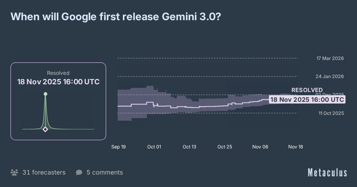This screenshot has height=187, width=357.
Task: Select the Sep 19 x-axis label
Action: tap(118, 147)
